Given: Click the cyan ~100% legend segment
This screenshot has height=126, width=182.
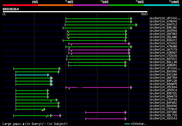Looking at the screenshot, I should click(x=162, y=5).
